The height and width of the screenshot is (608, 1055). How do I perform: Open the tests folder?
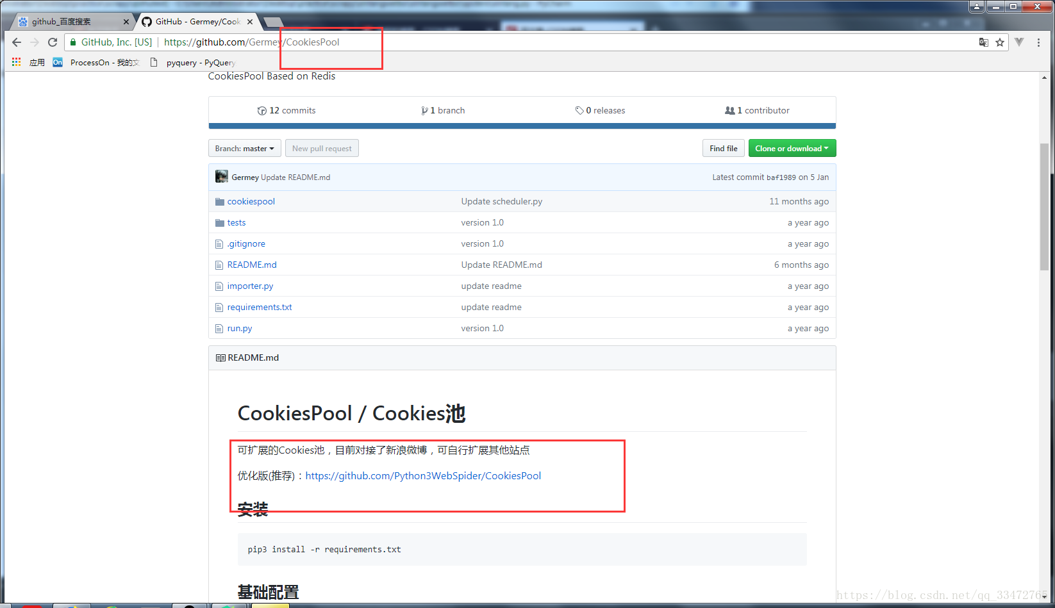(237, 222)
